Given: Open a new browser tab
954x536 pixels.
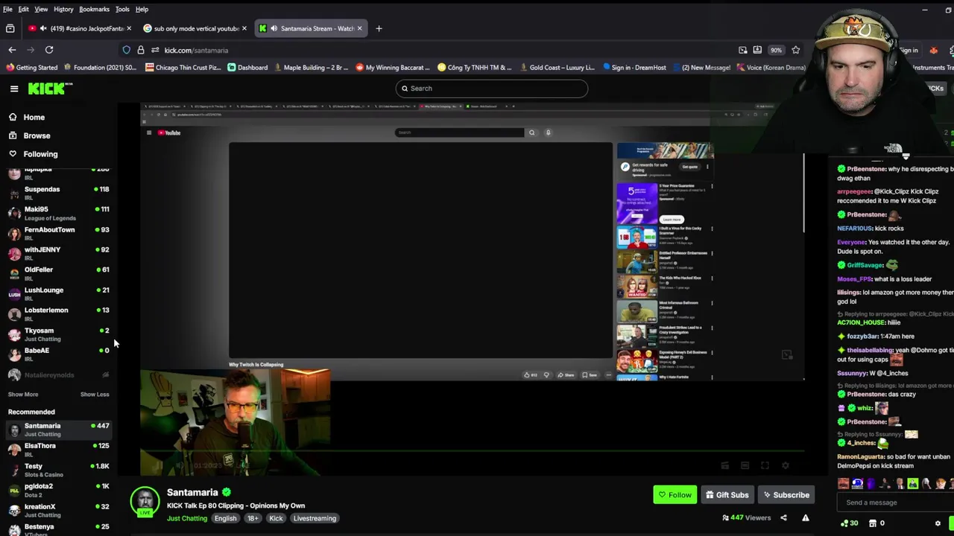Looking at the screenshot, I should (x=379, y=28).
